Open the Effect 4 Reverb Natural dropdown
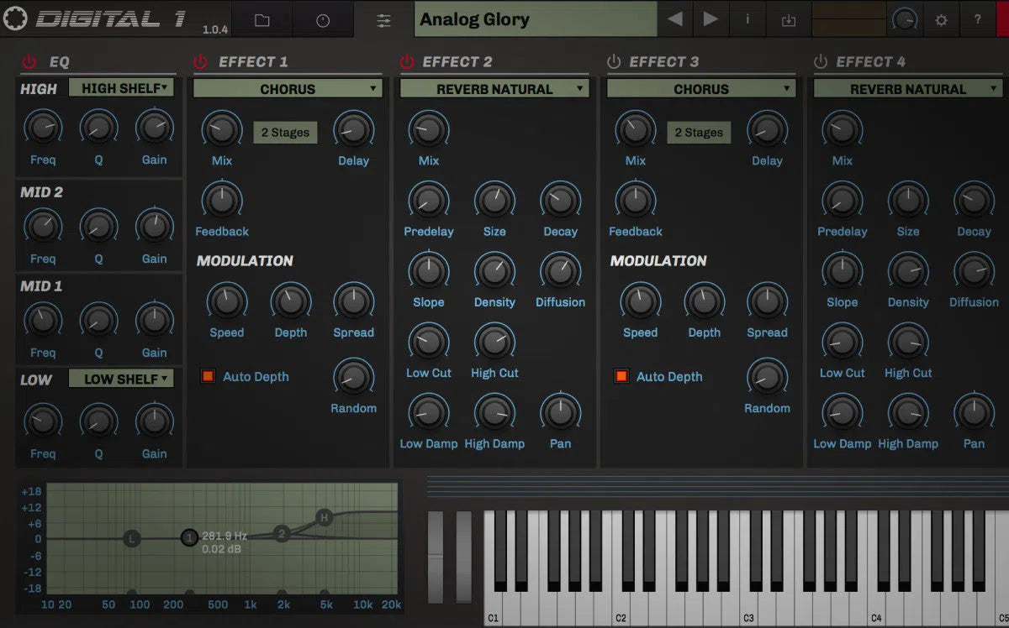The height and width of the screenshot is (628, 1009). pos(907,88)
